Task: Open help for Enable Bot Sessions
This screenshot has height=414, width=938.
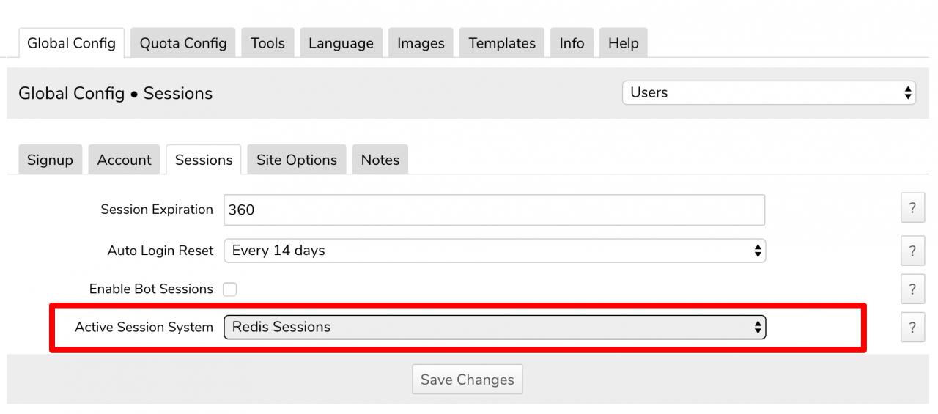Action: (912, 289)
